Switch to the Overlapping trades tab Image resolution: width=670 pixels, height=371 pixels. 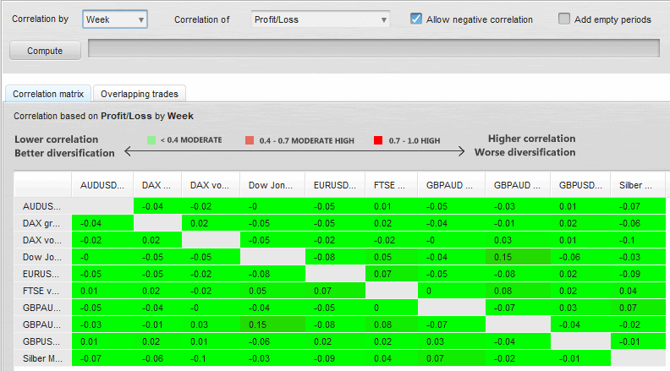pyautogui.click(x=140, y=94)
